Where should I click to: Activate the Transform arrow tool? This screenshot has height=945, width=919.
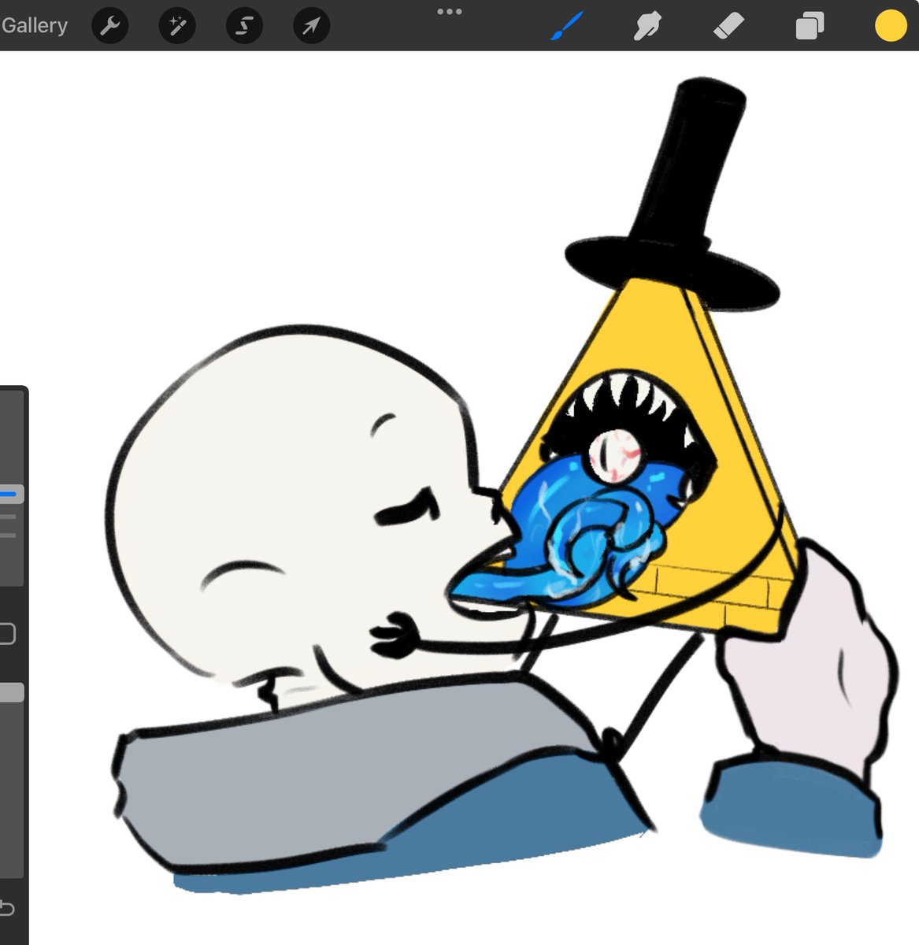311,26
